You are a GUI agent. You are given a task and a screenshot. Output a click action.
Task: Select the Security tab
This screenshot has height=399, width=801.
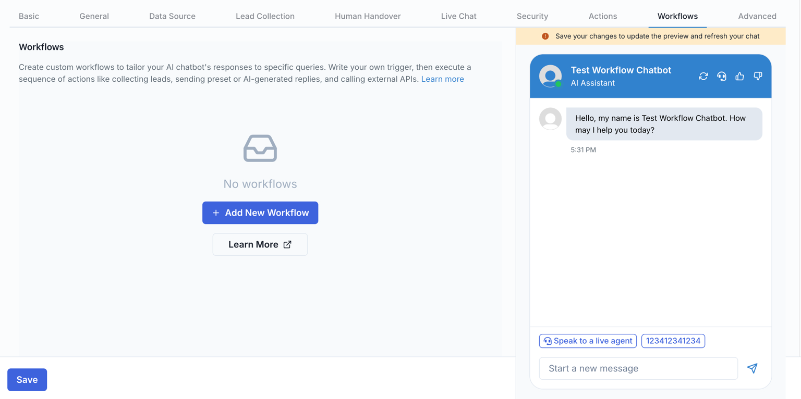click(x=532, y=16)
